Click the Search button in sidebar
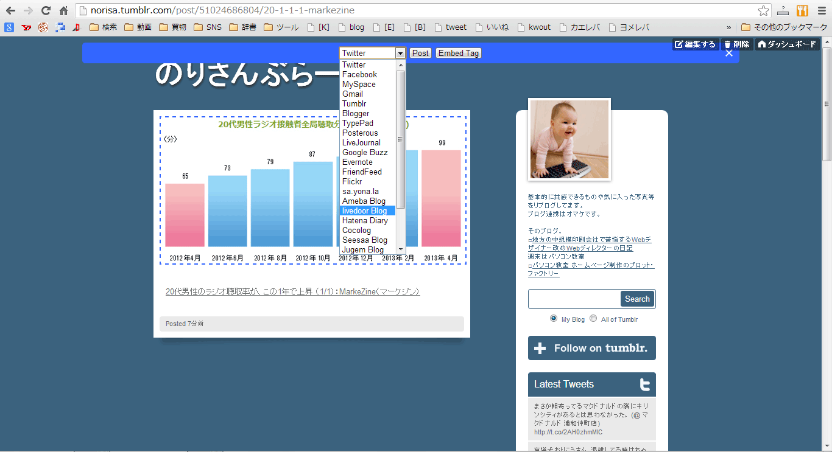832x452 pixels. click(637, 299)
